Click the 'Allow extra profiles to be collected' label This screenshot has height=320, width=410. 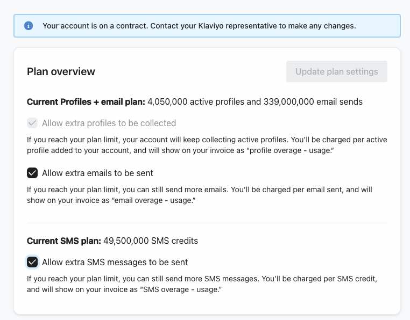109,123
